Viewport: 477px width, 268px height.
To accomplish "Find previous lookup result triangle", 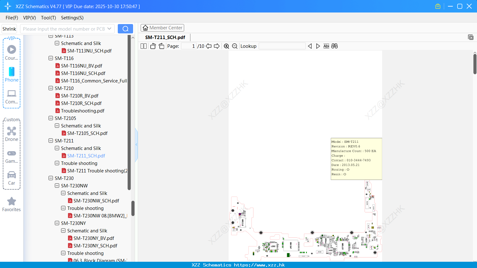I will [x=310, y=46].
